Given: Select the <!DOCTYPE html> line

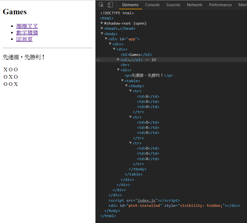Looking at the screenshot, I should (117, 13).
